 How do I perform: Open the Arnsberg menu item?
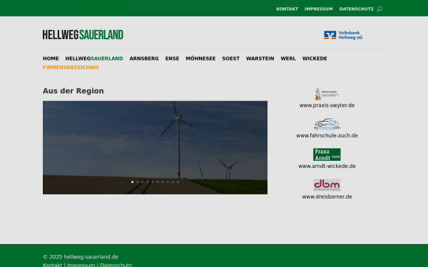[x=144, y=58]
